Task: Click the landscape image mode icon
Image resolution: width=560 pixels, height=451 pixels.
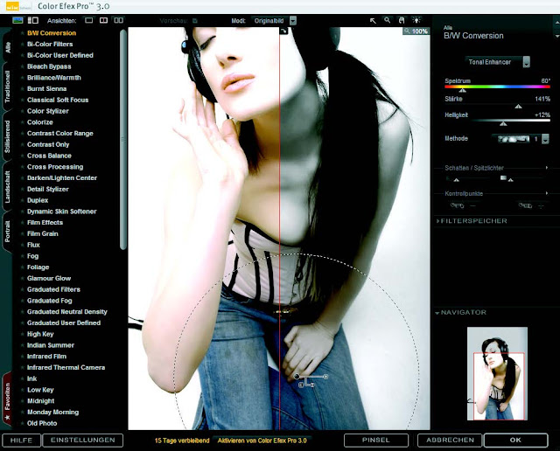Action: point(17,20)
